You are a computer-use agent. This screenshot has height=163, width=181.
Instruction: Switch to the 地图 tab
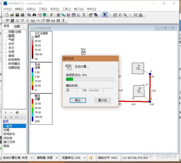[x=17, y=27]
